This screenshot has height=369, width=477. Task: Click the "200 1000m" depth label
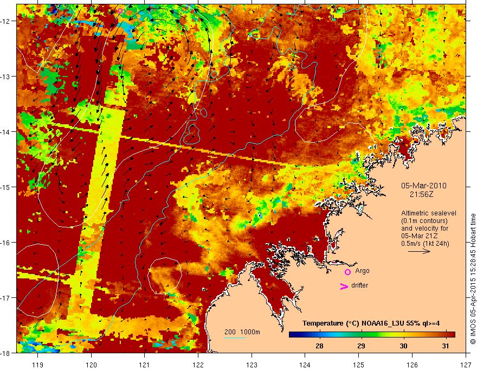pos(242,332)
